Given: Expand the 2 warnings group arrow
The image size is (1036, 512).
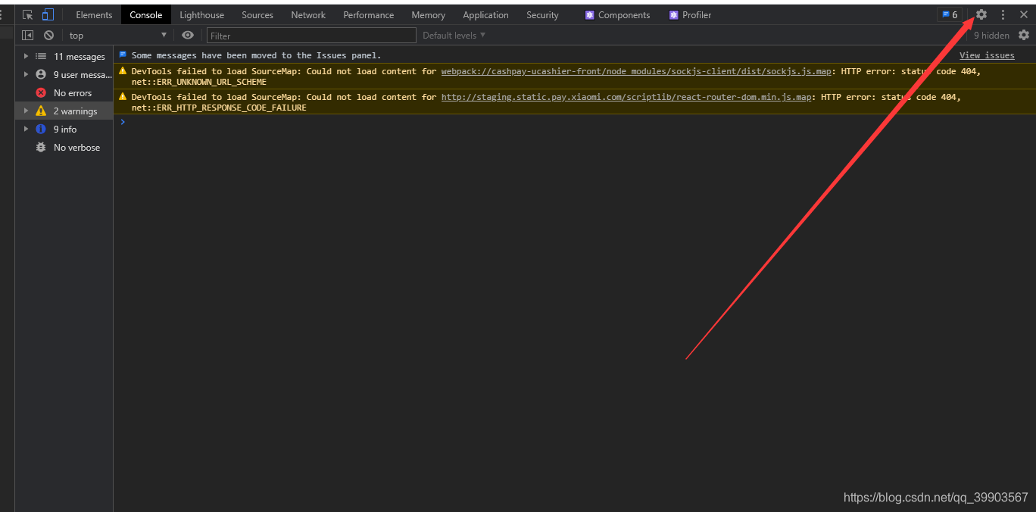Looking at the screenshot, I should [x=26, y=111].
